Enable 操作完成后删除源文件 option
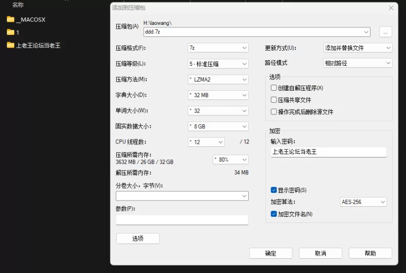Viewport: 406px width, 273px height. point(274,112)
